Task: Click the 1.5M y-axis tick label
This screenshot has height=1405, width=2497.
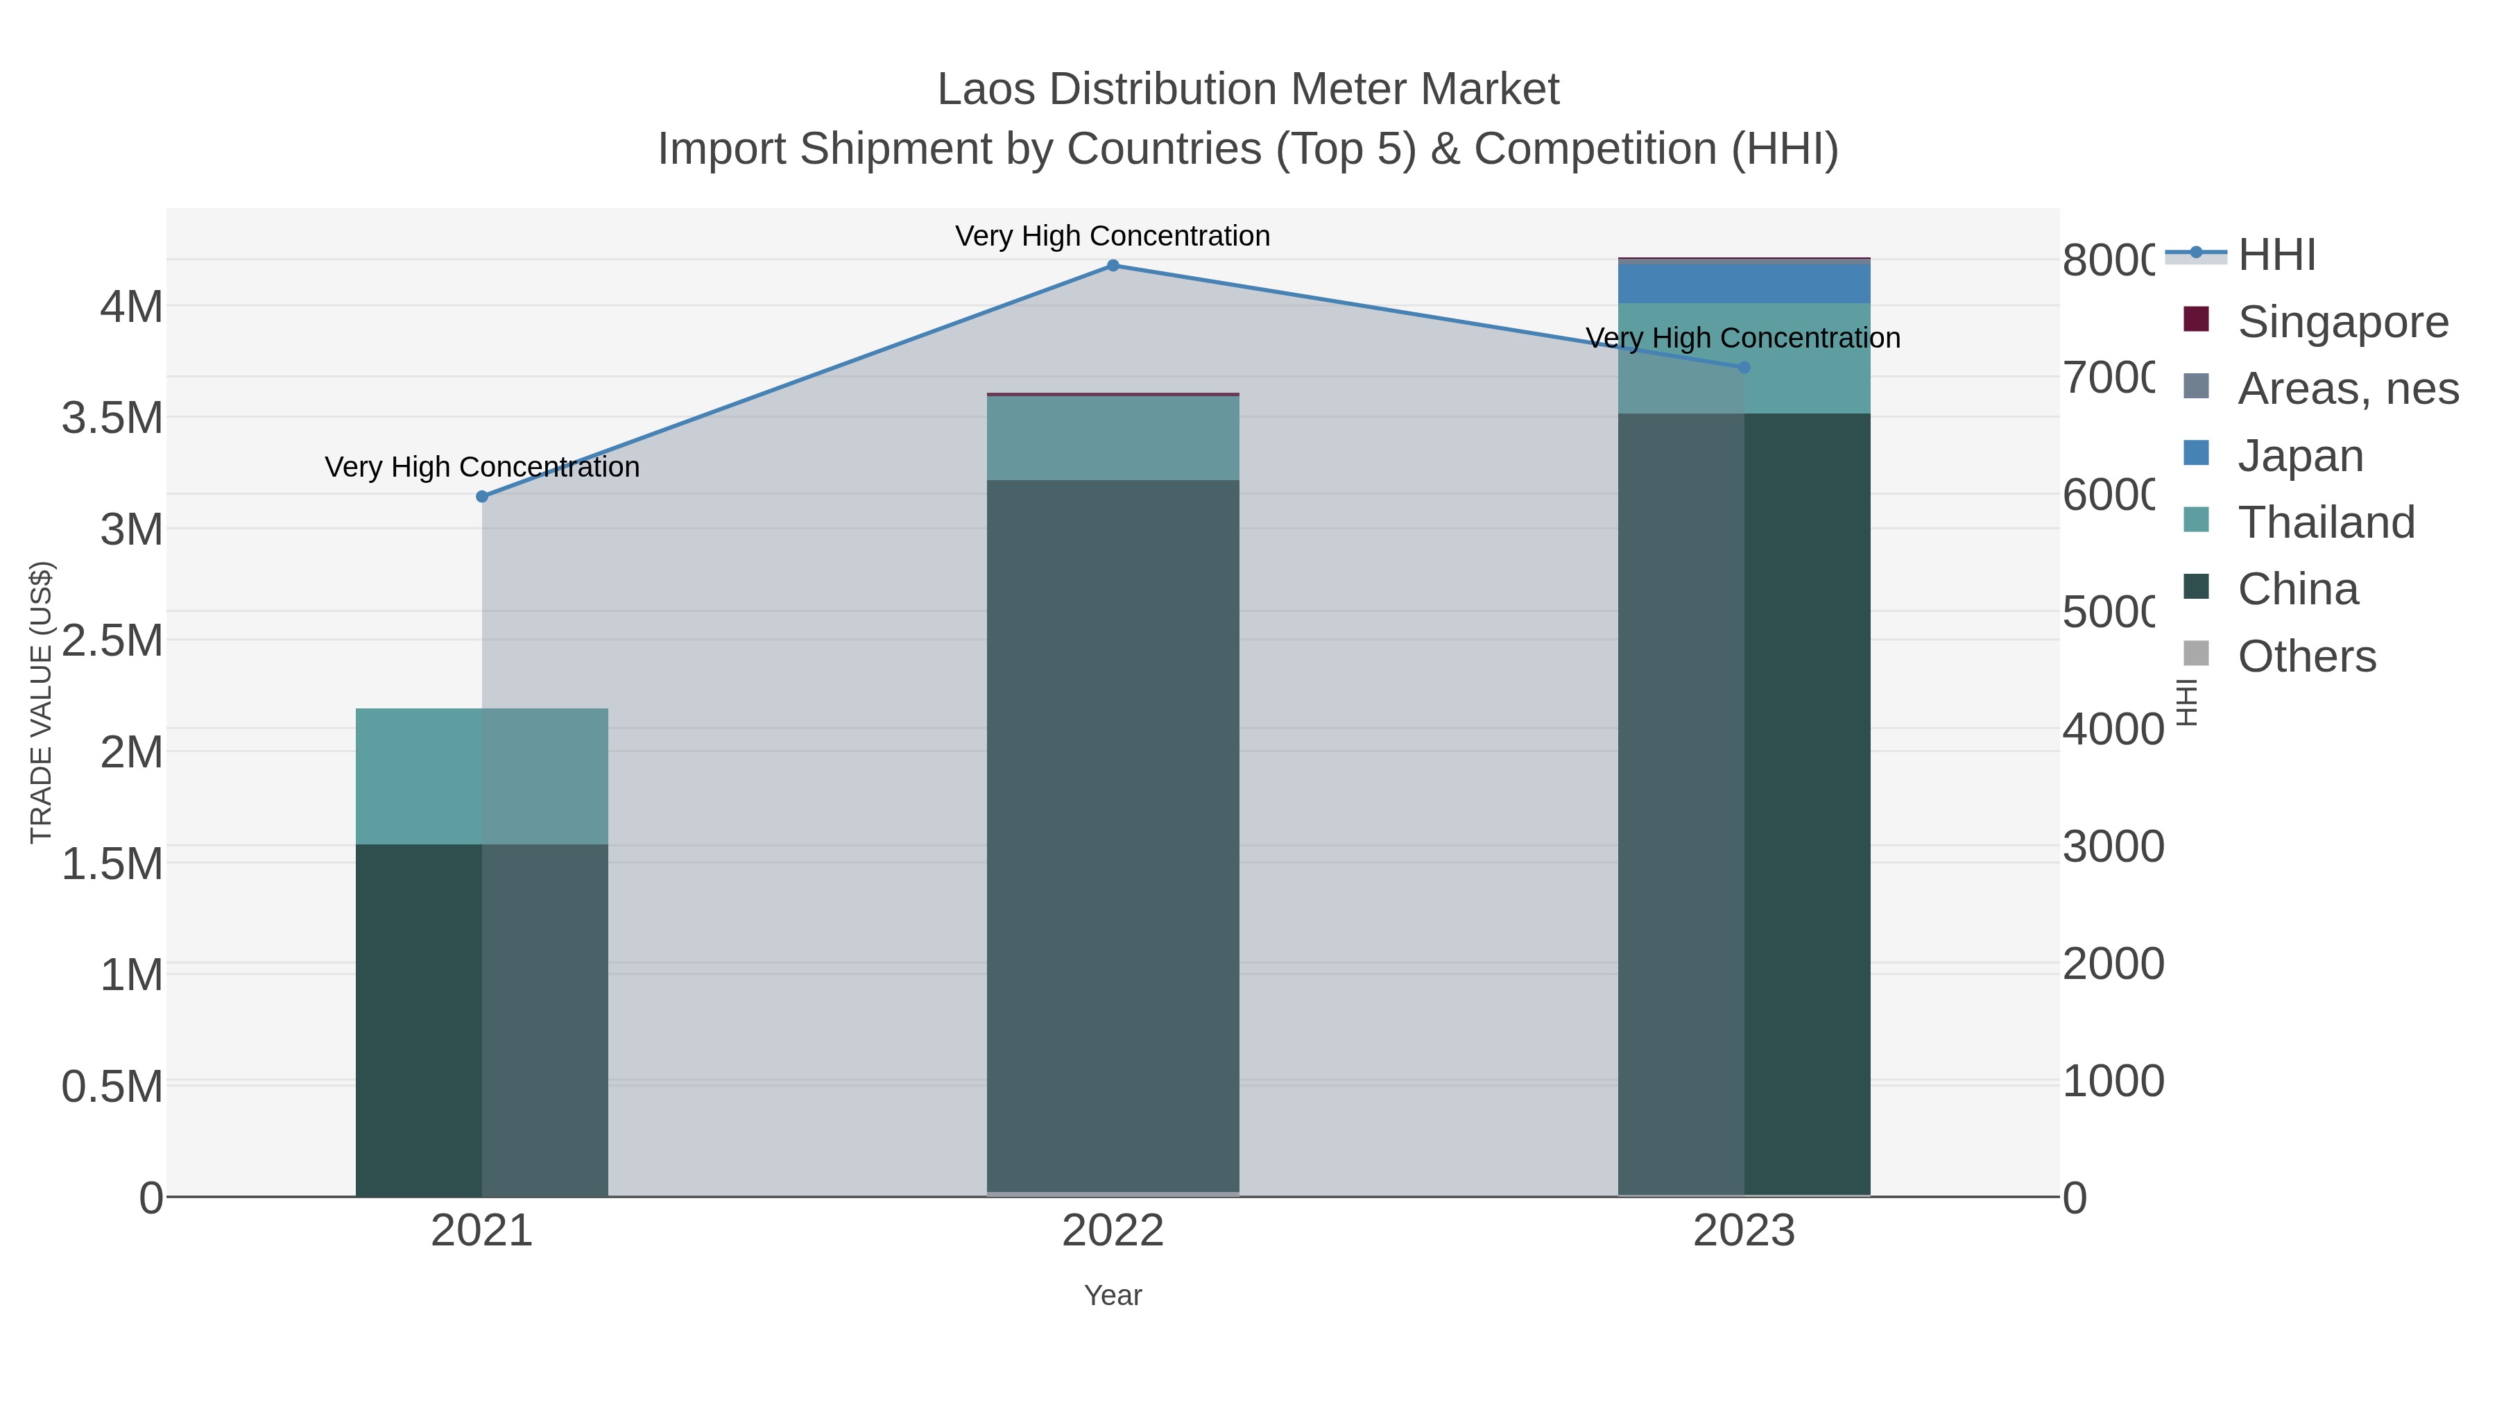Action: [x=112, y=864]
